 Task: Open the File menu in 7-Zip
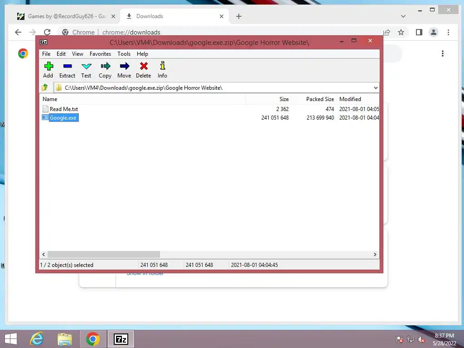(46, 54)
